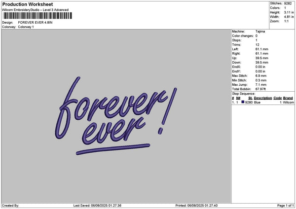This screenshot has height=209, width=296.
Task: Click the "St." column header
Action: tap(250, 98)
